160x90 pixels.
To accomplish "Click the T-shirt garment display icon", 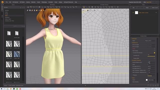I will [x=30, y=10].
